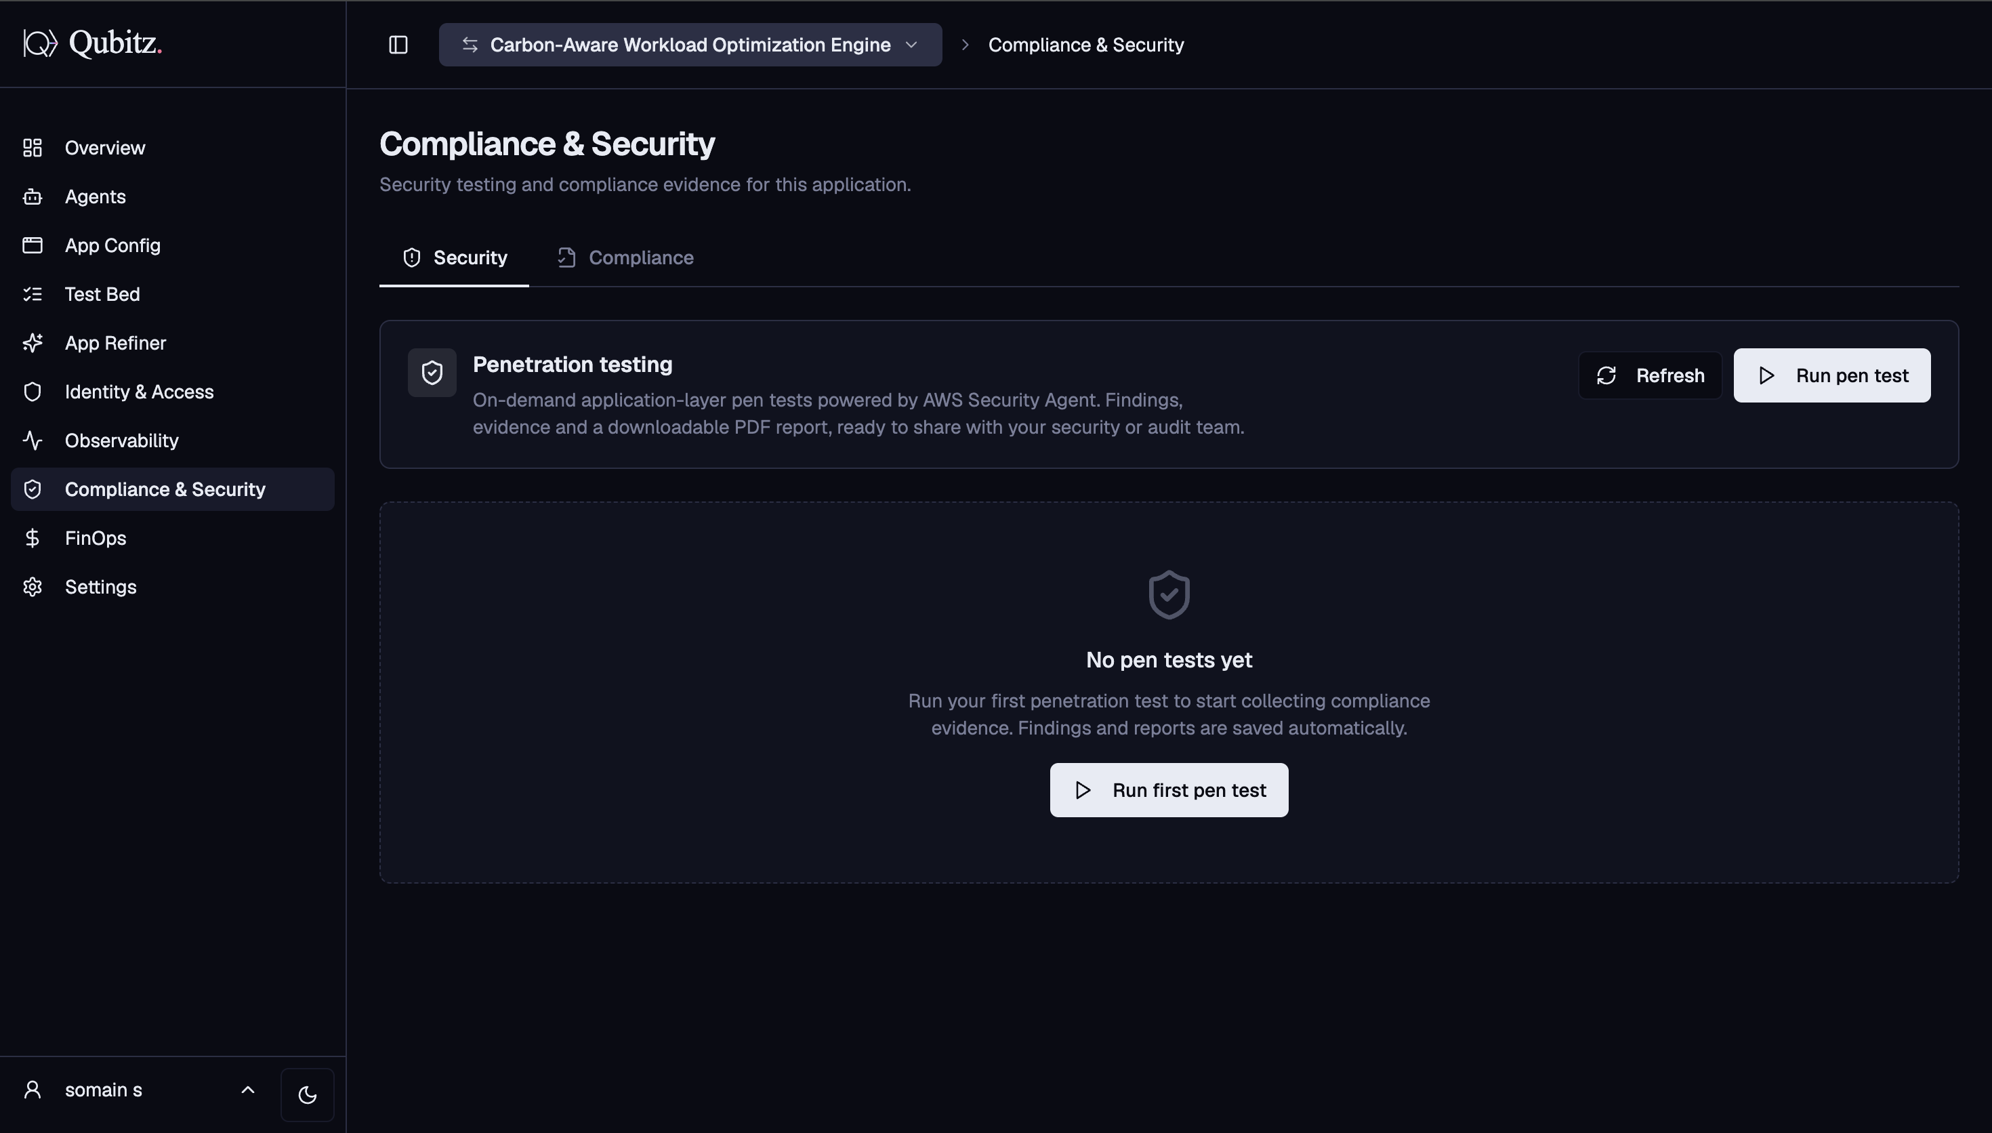Open App Config in sidebar

pos(173,245)
